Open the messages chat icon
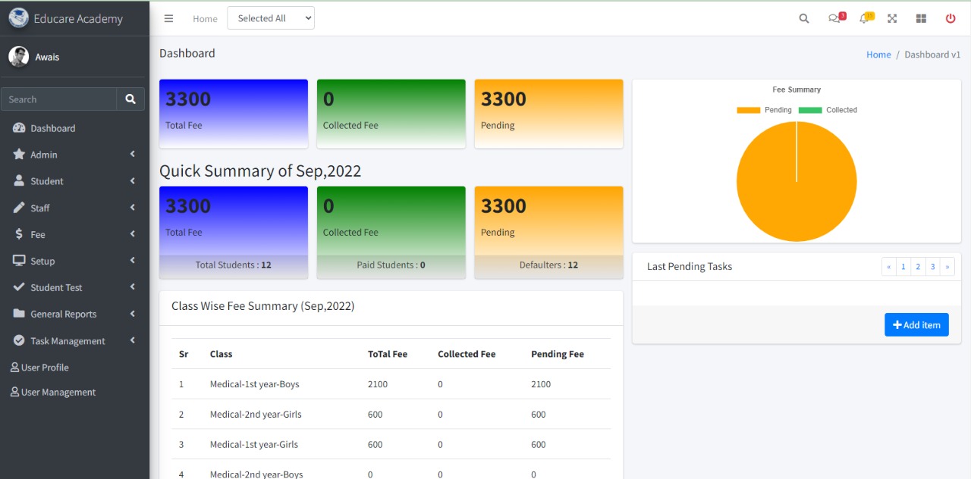Viewport: 971px width, 479px height. (834, 19)
